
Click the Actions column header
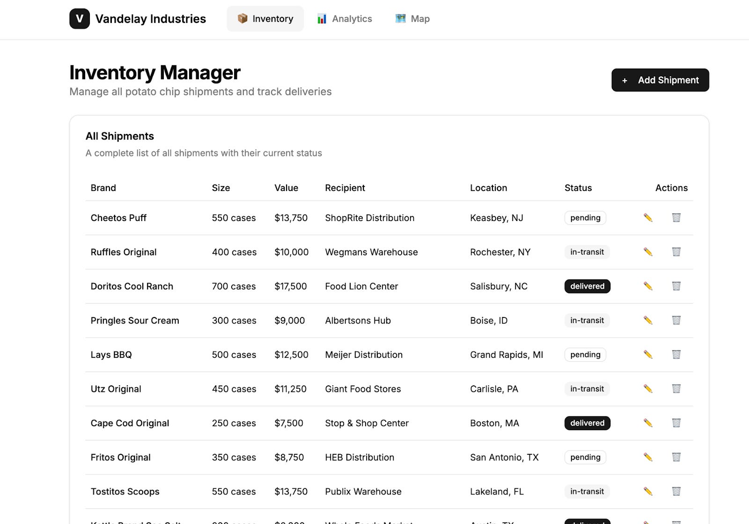671,188
